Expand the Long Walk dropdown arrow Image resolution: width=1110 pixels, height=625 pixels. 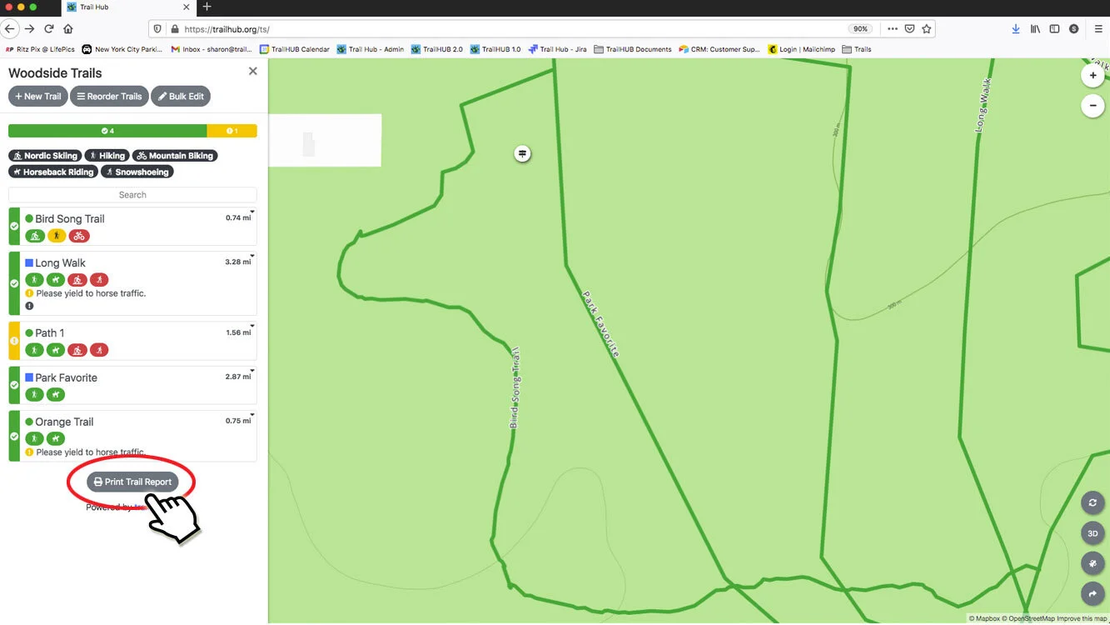[x=252, y=257]
